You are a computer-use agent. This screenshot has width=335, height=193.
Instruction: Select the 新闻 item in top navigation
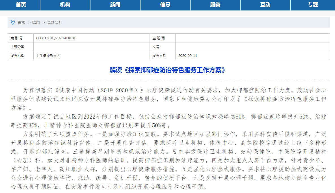(115, 5)
